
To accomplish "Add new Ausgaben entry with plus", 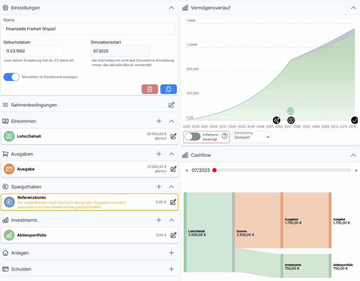I will coord(159,154).
